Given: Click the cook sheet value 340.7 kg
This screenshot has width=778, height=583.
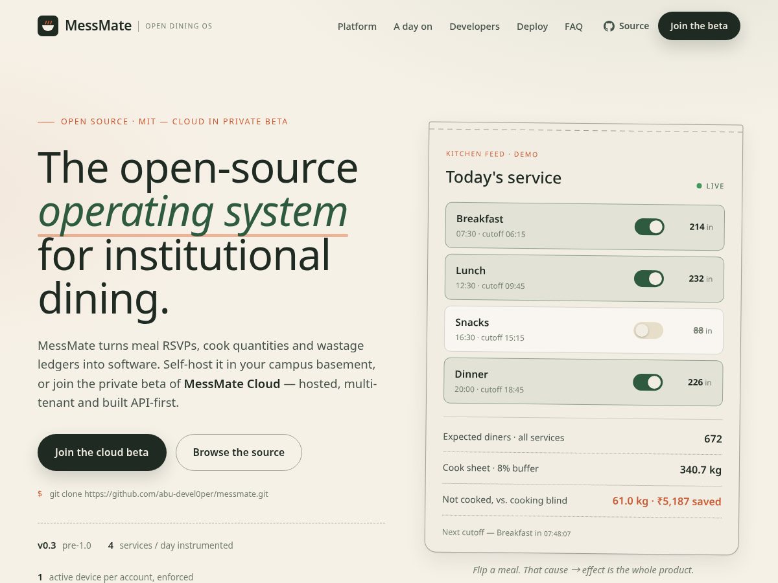Looking at the screenshot, I should [700, 470].
